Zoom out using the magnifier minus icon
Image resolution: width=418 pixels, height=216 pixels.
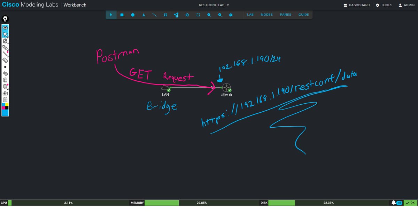[209, 15]
